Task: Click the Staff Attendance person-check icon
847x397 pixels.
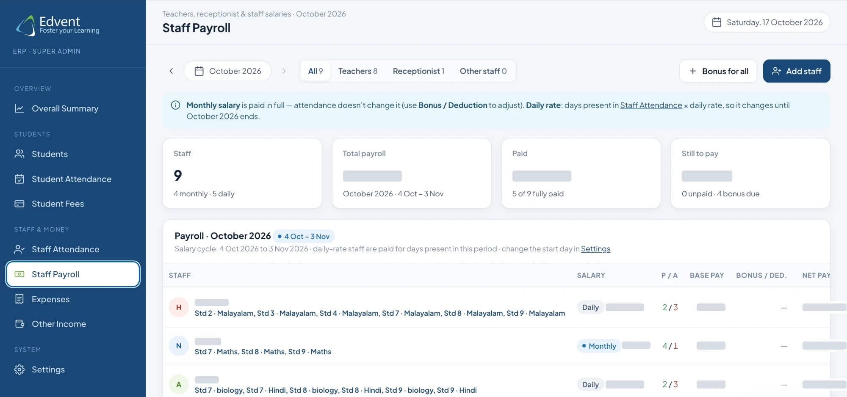Action: [19, 249]
